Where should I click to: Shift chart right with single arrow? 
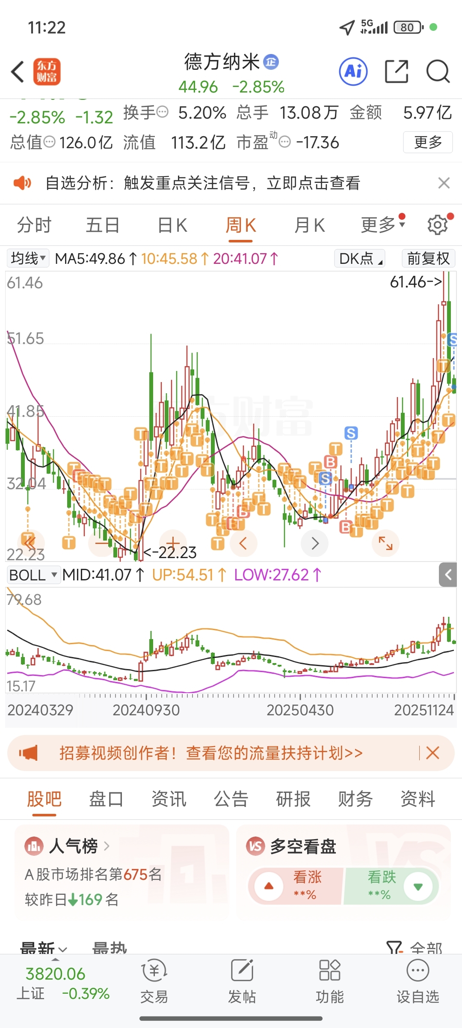[x=315, y=543]
